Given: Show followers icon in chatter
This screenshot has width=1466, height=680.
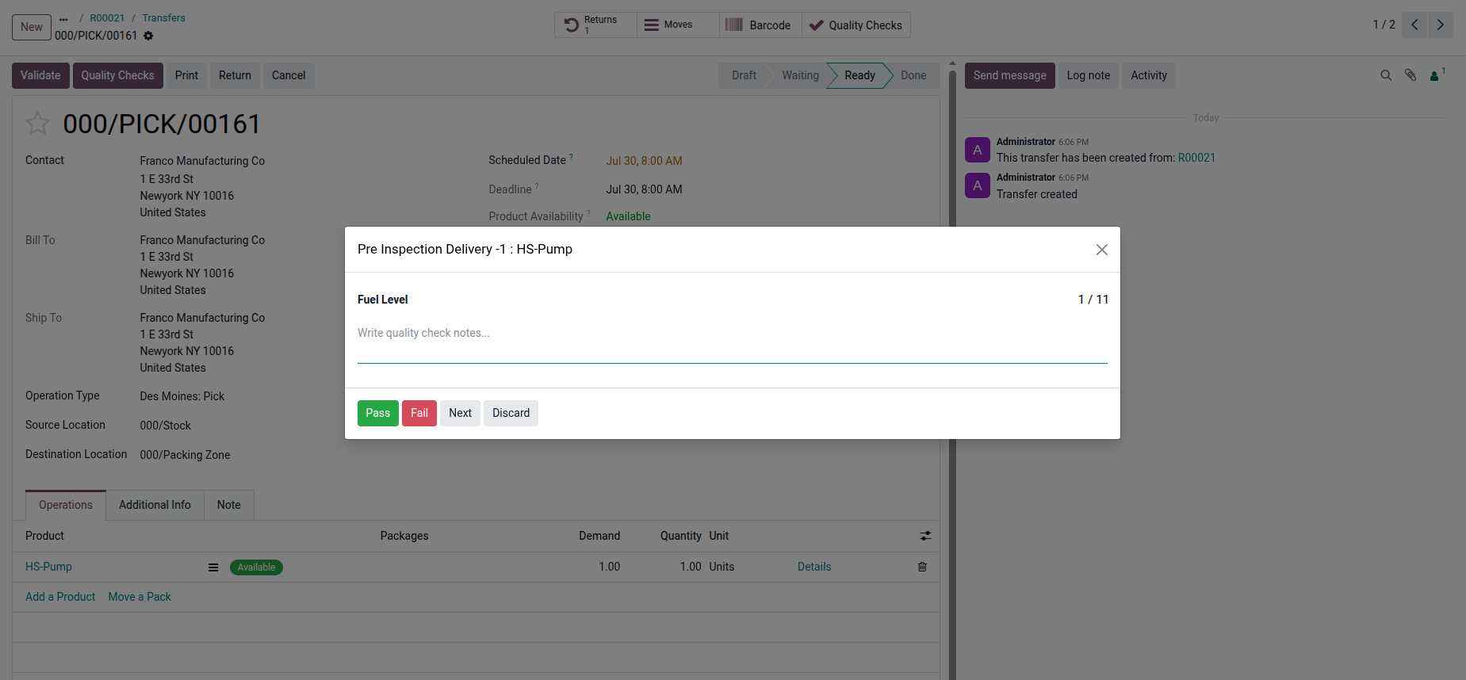Looking at the screenshot, I should tap(1437, 75).
